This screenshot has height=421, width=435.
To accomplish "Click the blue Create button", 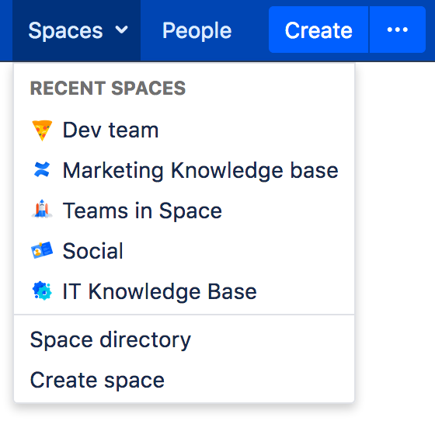I will pos(318,30).
